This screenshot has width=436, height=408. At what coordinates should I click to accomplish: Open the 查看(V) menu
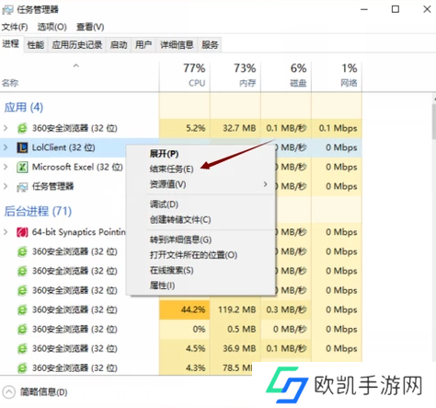pos(90,27)
